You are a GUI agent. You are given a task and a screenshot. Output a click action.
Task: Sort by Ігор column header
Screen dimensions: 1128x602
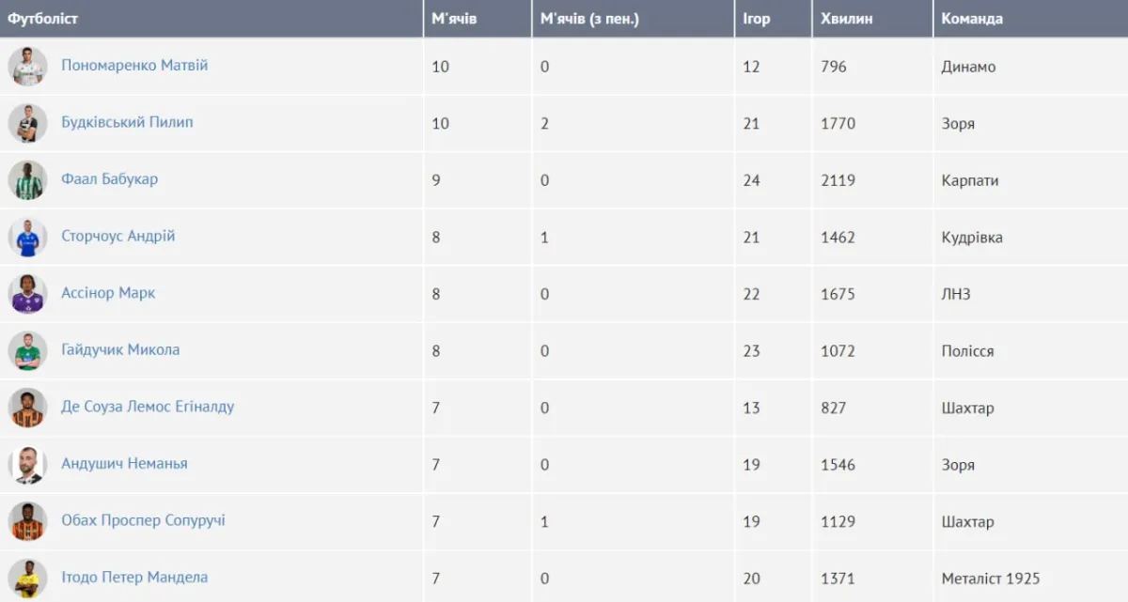point(756,19)
